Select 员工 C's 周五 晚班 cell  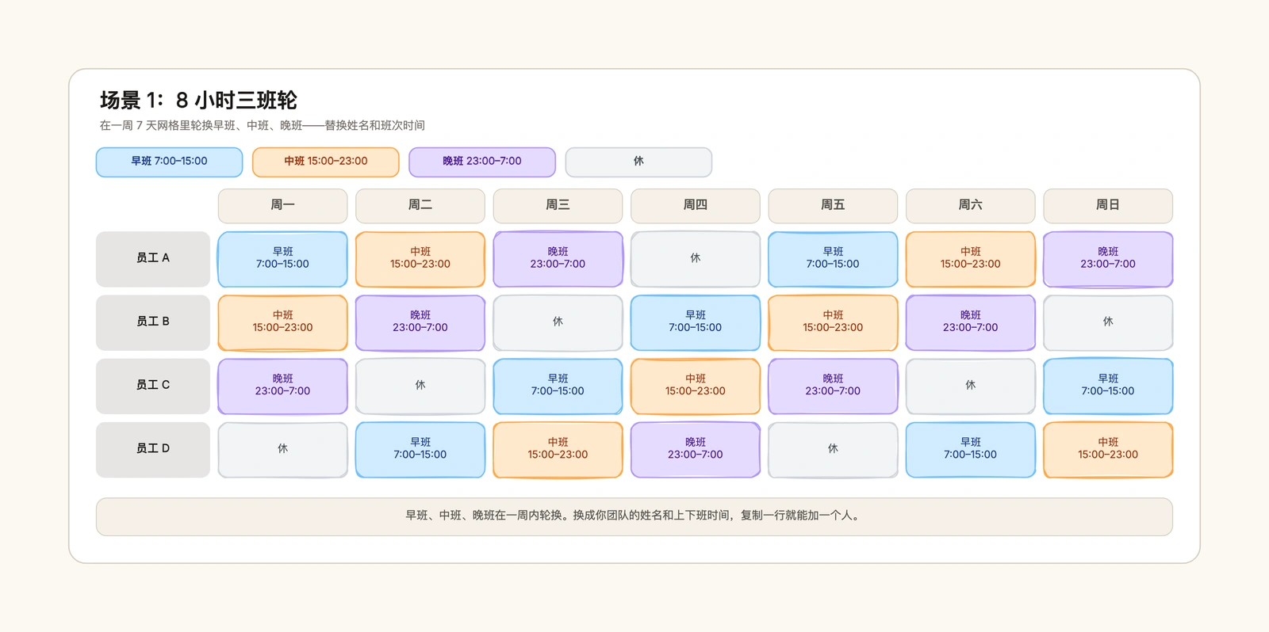click(833, 386)
